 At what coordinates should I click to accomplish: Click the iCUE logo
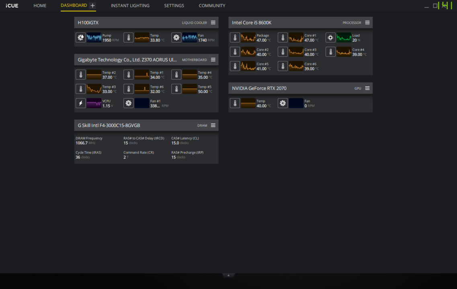point(12,6)
